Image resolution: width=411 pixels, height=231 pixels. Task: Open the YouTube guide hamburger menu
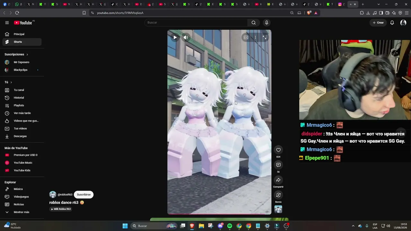[x=7, y=22]
